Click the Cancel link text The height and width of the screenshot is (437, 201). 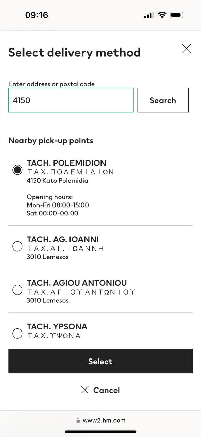click(106, 390)
